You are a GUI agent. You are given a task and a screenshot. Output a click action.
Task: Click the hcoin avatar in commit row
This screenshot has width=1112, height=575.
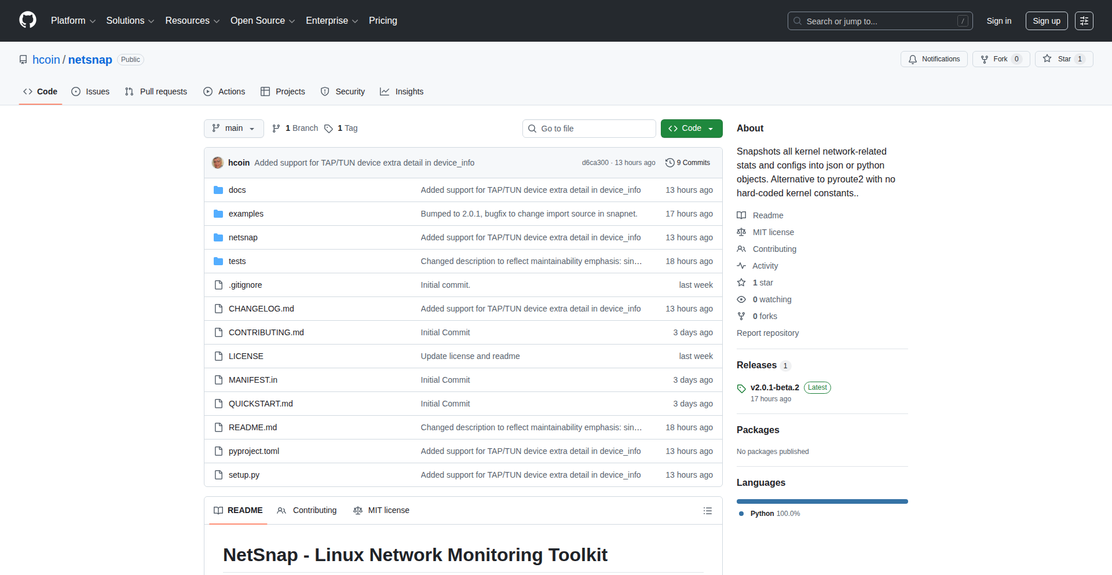click(x=218, y=163)
